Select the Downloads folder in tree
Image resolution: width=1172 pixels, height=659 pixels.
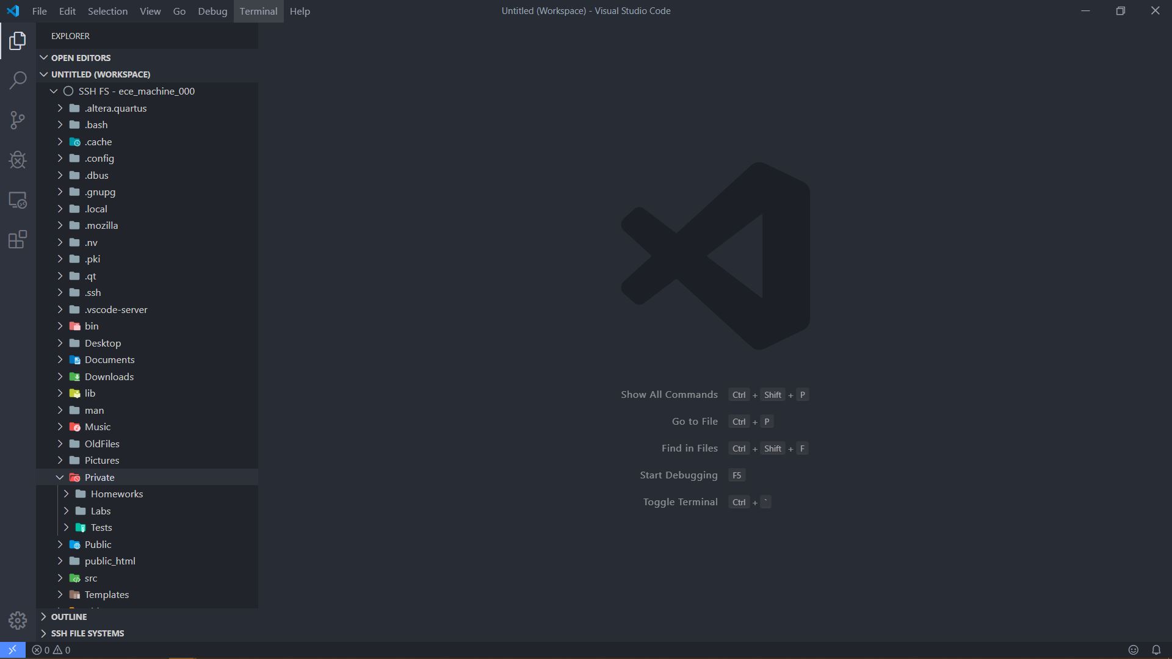[x=109, y=376]
